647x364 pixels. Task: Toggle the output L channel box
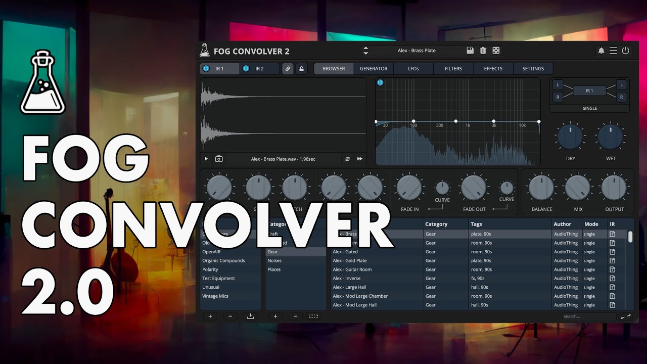(x=622, y=85)
